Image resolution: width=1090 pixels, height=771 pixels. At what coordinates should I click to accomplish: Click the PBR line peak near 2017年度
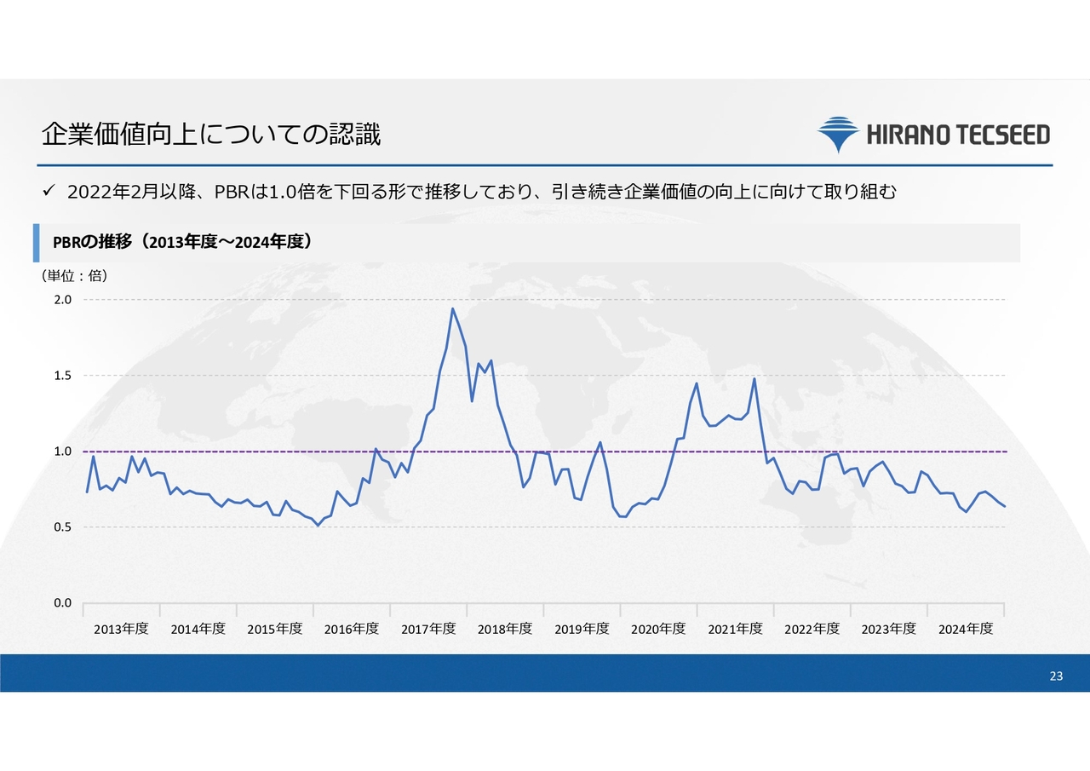(x=452, y=308)
